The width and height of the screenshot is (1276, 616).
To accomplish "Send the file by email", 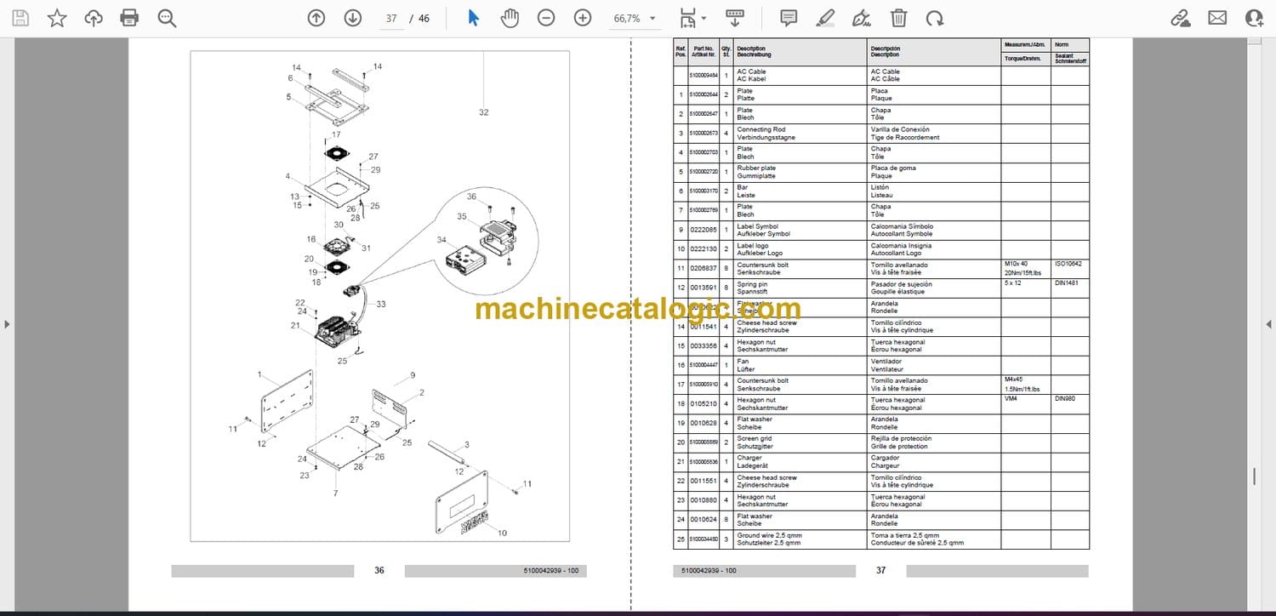I will pyautogui.click(x=1217, y=18).
